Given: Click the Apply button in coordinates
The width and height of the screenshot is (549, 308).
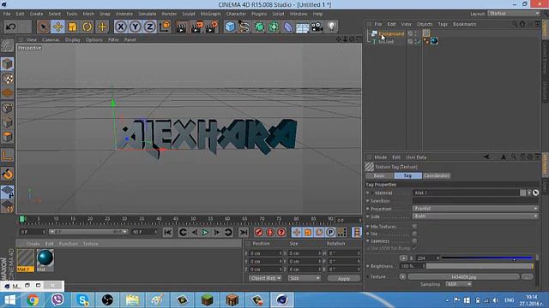Looking at the screenshot, I should pyautogui.click(x=344, y=278).
